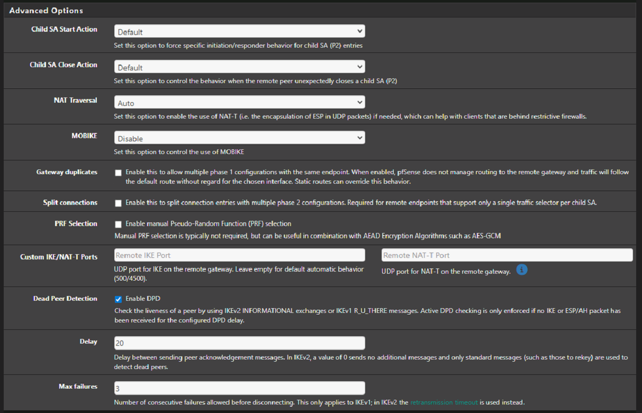
Task: Click the PRF Selection checkbox label text
Action: click(208, 224)
